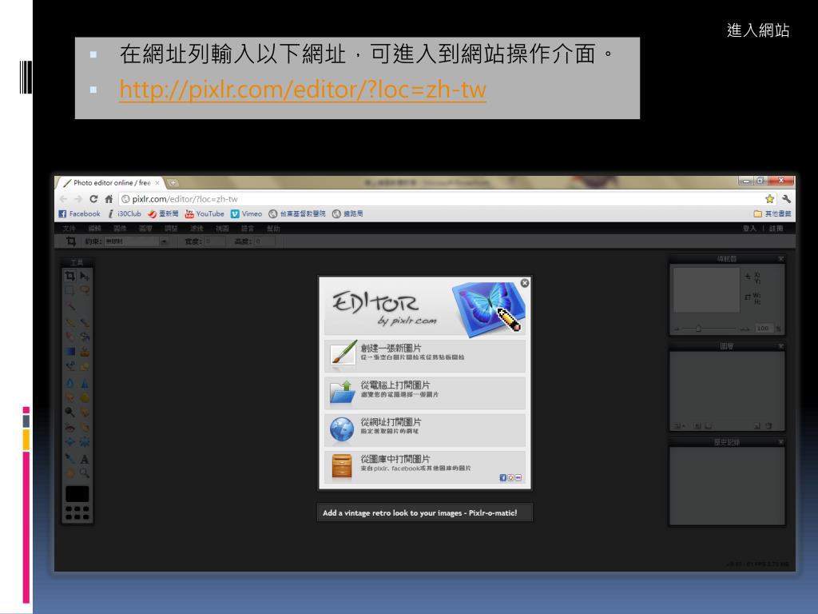This screenshot has height=614, width=818.
Task: Click the main black color swatch
Action: click(77, 494)
